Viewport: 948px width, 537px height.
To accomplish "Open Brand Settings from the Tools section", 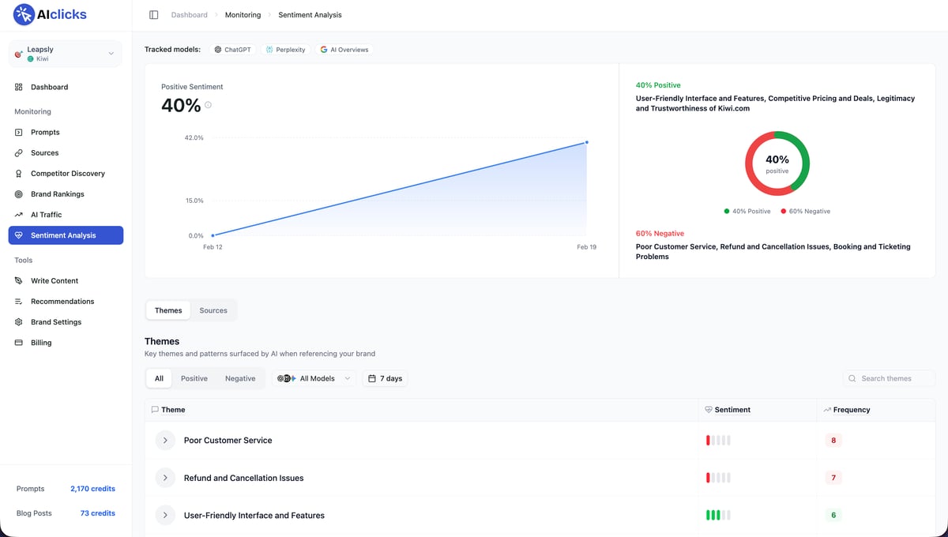I will click(56, 321).
